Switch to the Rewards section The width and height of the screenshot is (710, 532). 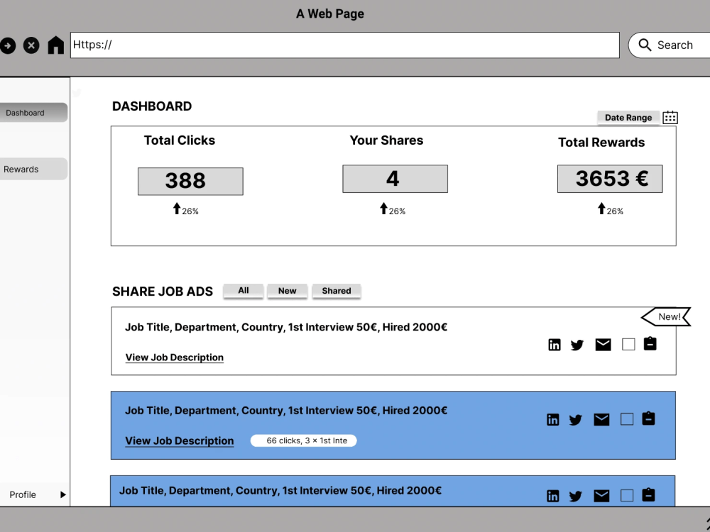click(x=21, y=169)
